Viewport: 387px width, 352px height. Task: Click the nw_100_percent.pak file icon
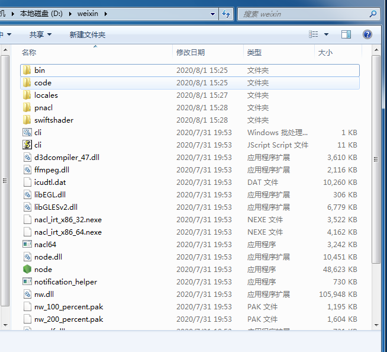(x=27, y=306)
